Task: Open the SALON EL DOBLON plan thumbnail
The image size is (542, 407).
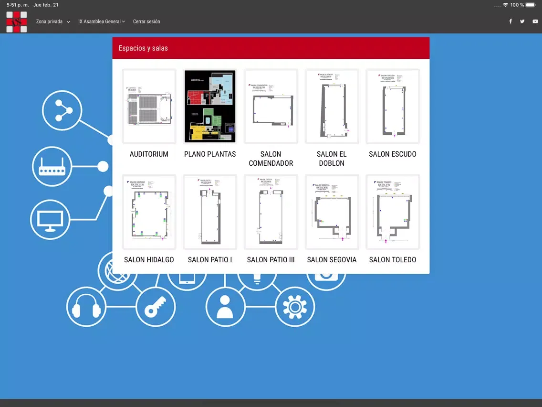Action: 332,106
